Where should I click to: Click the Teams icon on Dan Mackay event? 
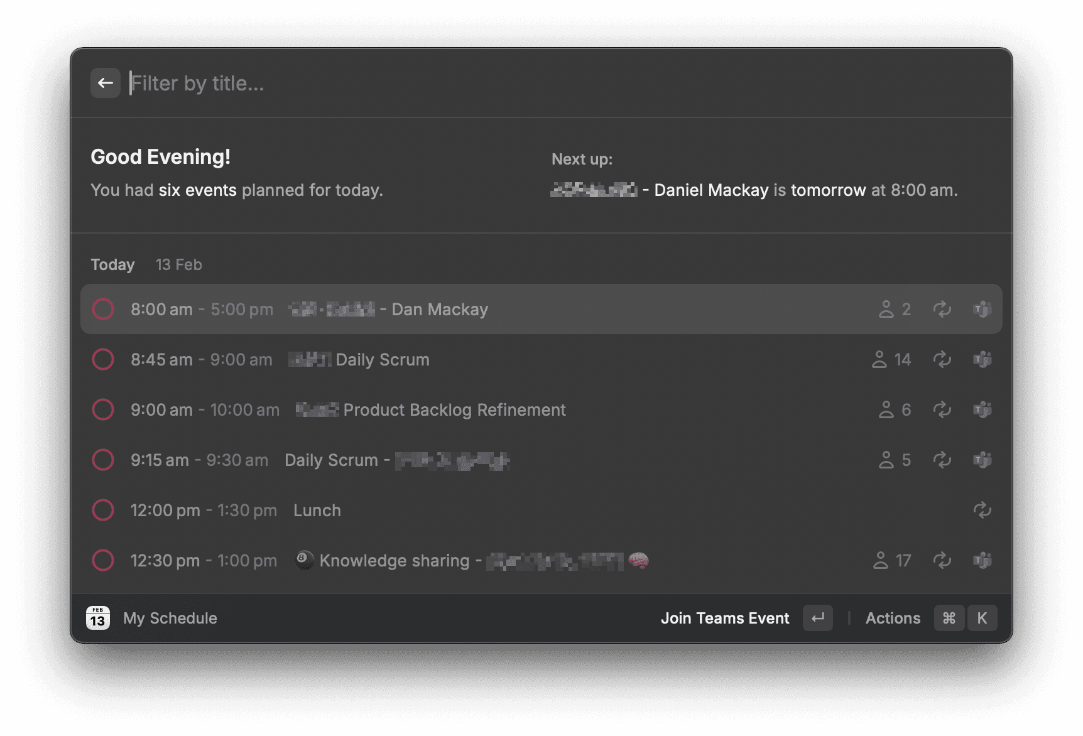982,309
